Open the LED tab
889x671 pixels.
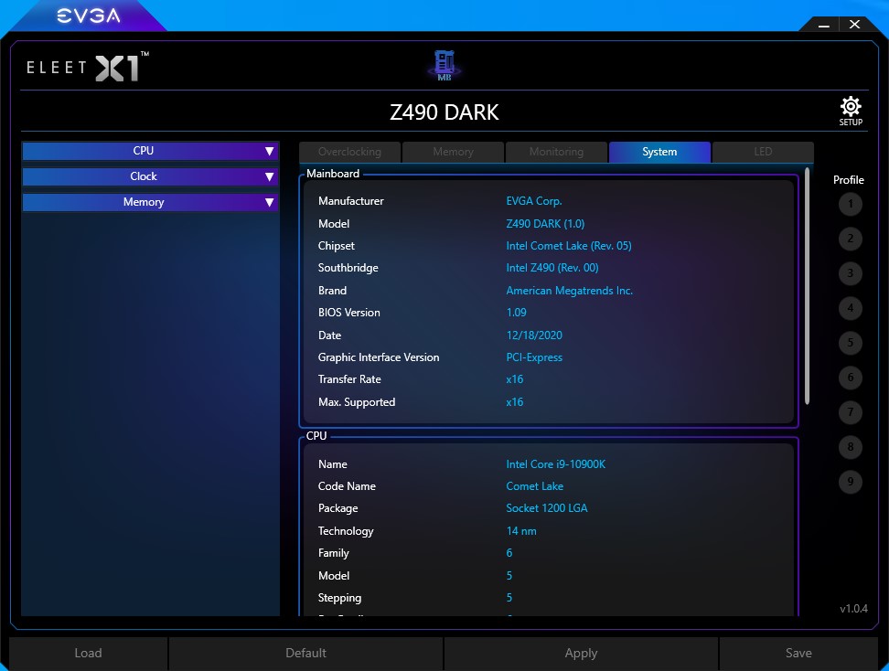coord(763,152)
